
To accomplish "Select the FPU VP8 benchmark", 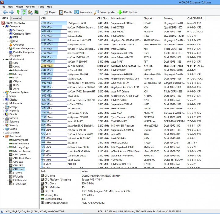I will pyautogui.click(x=16, y=173).
